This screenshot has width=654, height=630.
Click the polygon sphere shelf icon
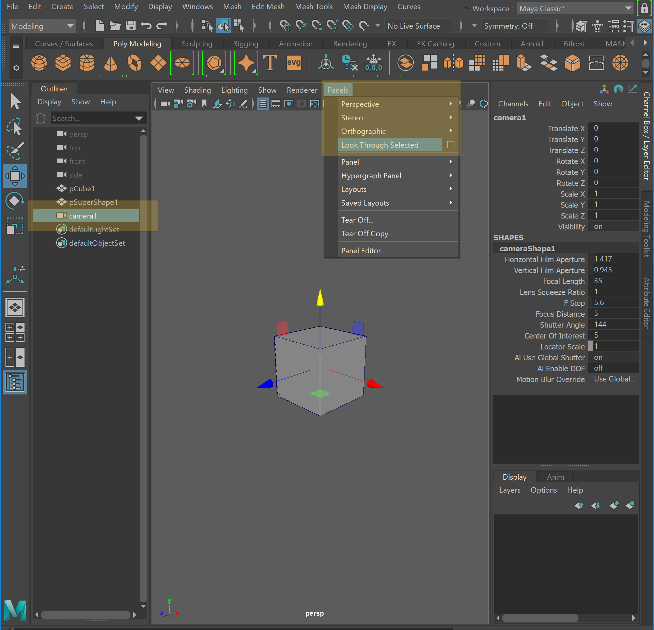click(39, 63)
